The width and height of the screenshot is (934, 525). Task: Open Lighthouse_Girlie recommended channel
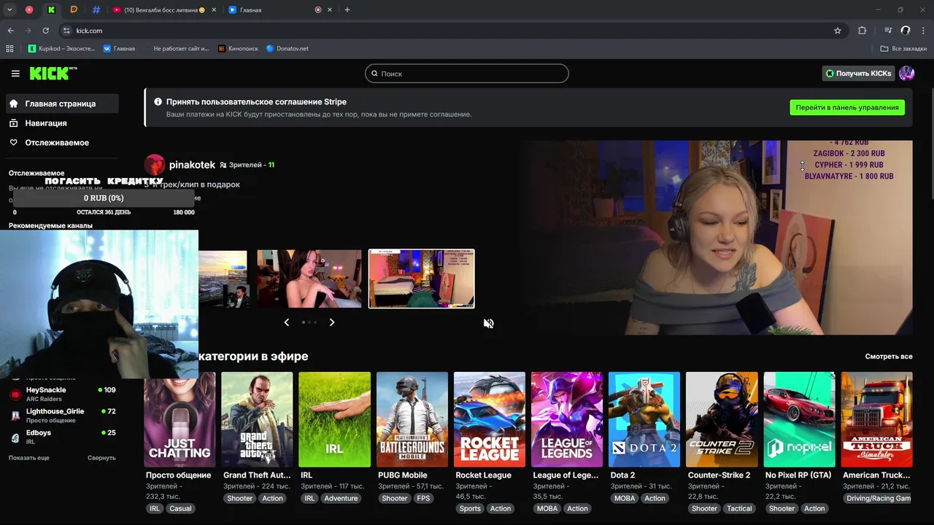(x=63, y=416)
